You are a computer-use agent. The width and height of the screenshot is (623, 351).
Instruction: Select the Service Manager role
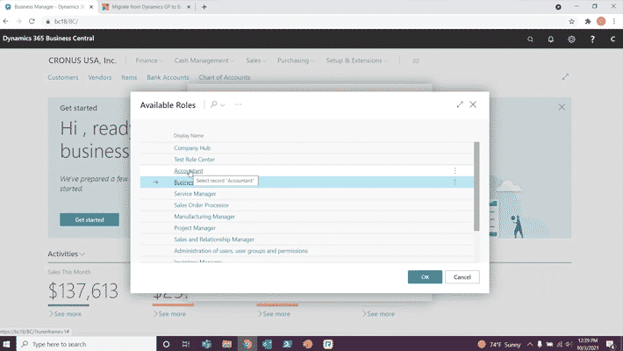pyautogui.click(x=195, y=194)
